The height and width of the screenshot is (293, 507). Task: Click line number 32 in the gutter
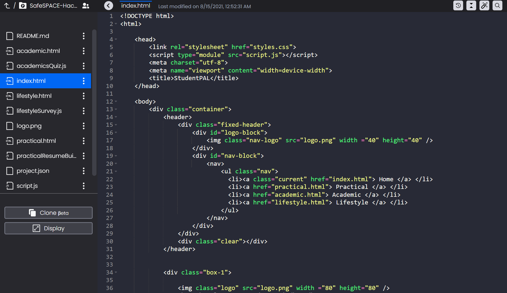click(110, 257)
